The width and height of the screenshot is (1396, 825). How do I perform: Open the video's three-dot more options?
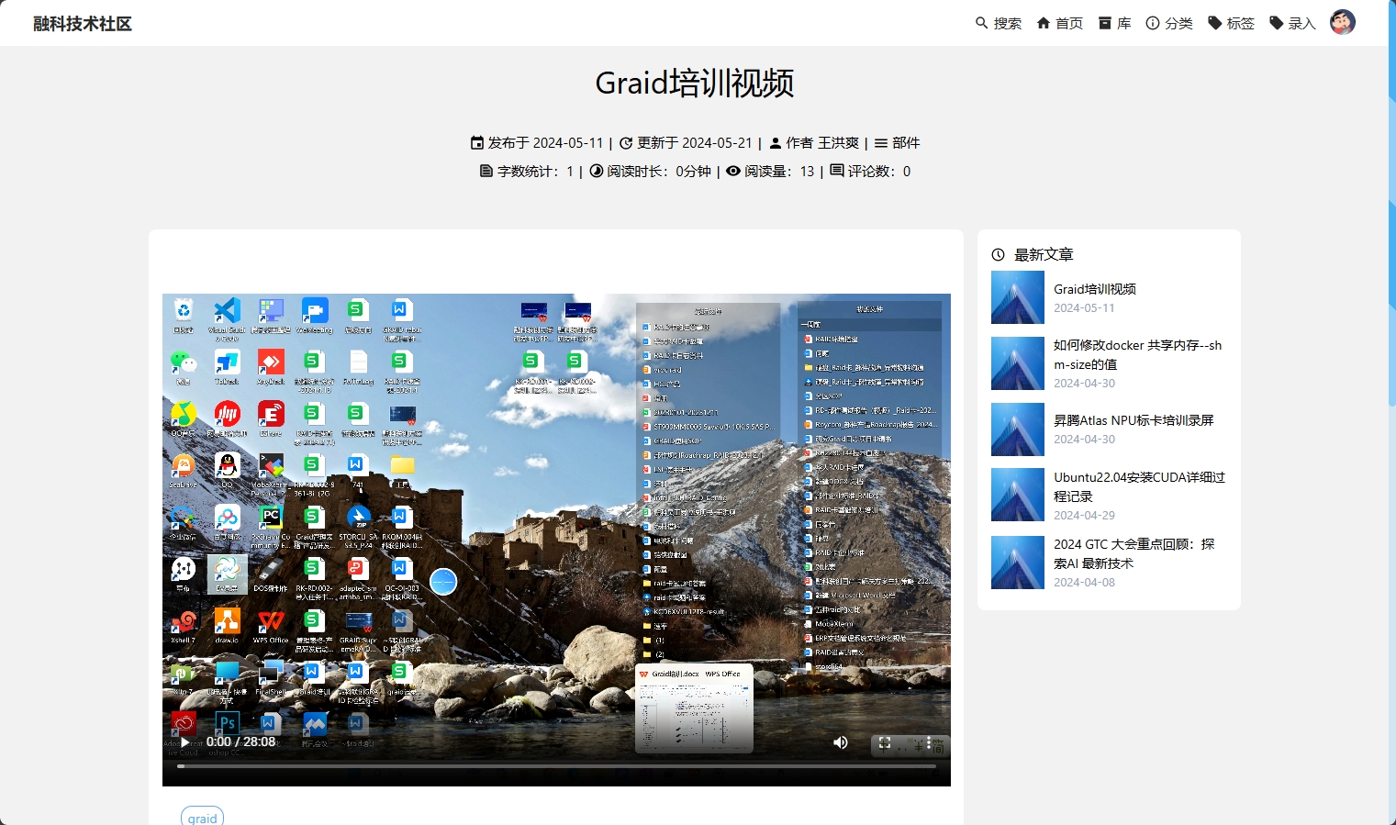pos(929,742)
